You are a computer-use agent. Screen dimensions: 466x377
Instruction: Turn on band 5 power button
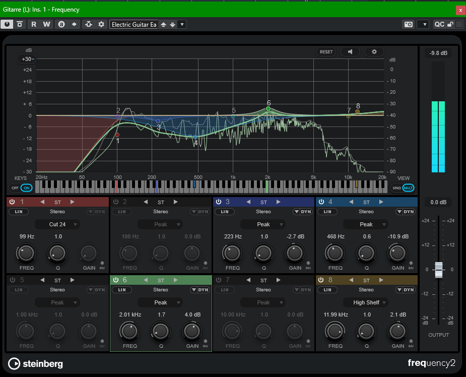tap(11, 280)
